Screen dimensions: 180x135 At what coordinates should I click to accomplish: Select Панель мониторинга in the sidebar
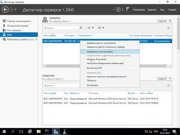coord(19,21)
